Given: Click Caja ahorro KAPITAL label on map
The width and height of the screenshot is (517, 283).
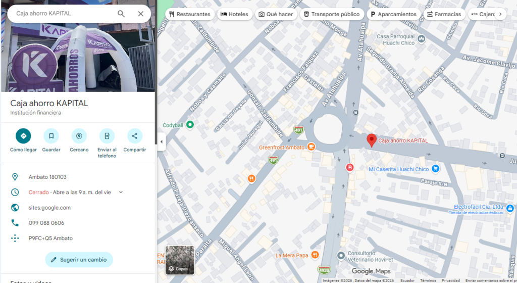Looking at the screenshot, I should click(403, 140).
